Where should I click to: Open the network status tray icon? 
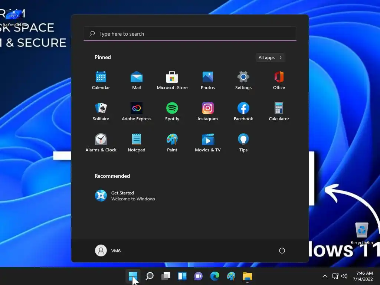pos(335,276)
